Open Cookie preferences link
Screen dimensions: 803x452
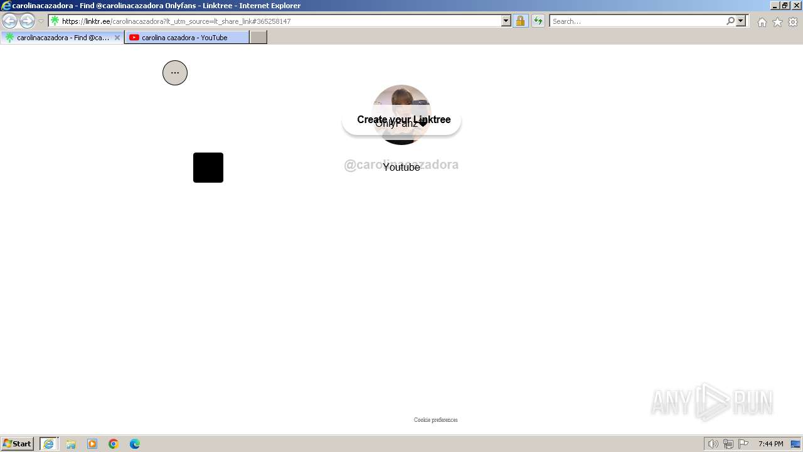click(x=436, y=420)
